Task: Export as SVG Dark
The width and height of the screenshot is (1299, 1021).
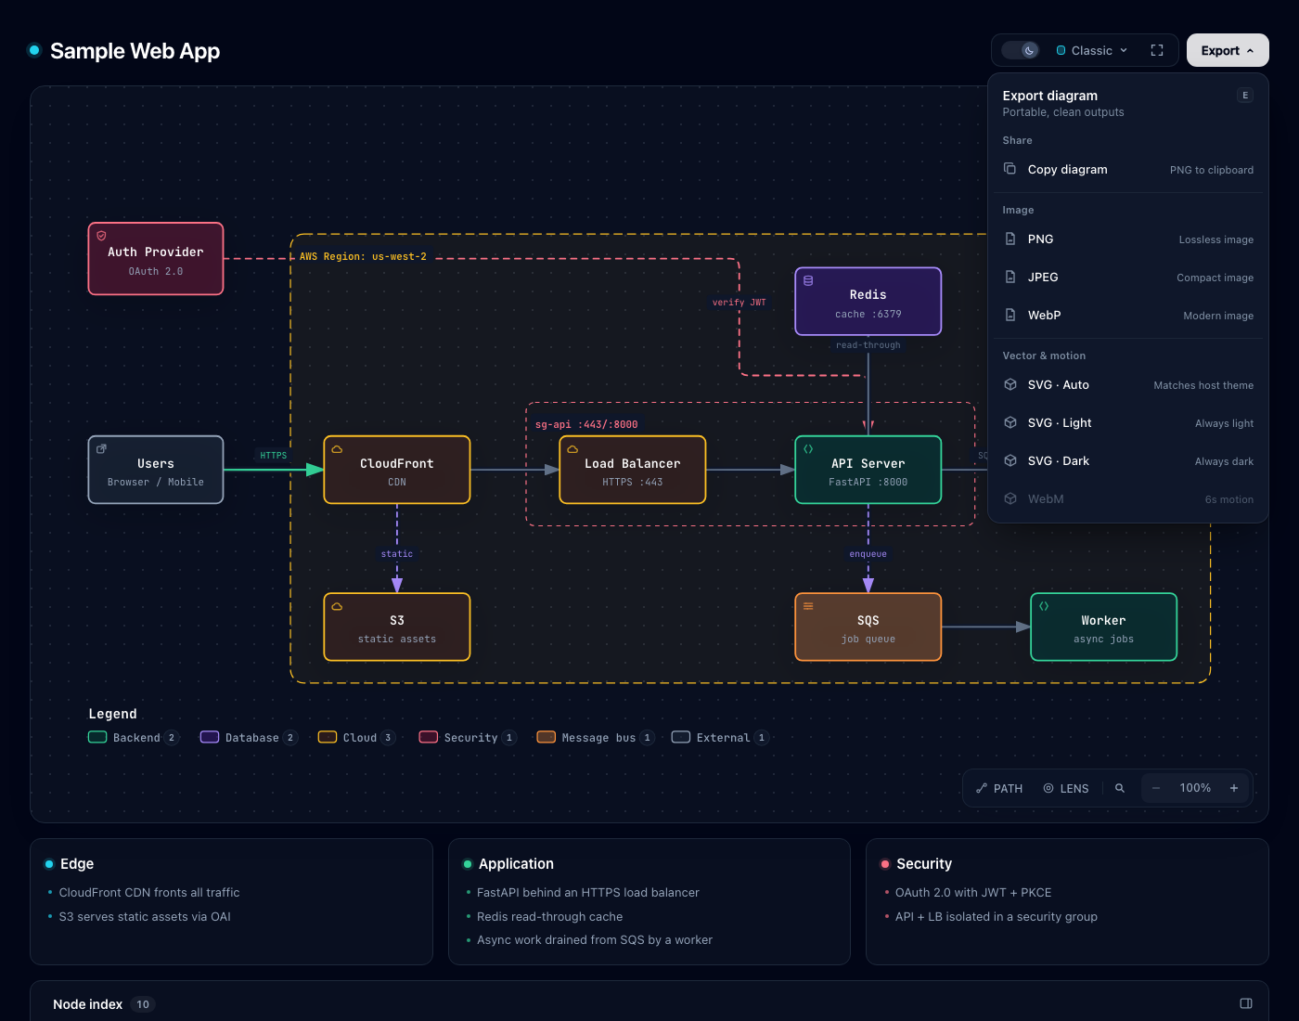Action: [1128, 461]
